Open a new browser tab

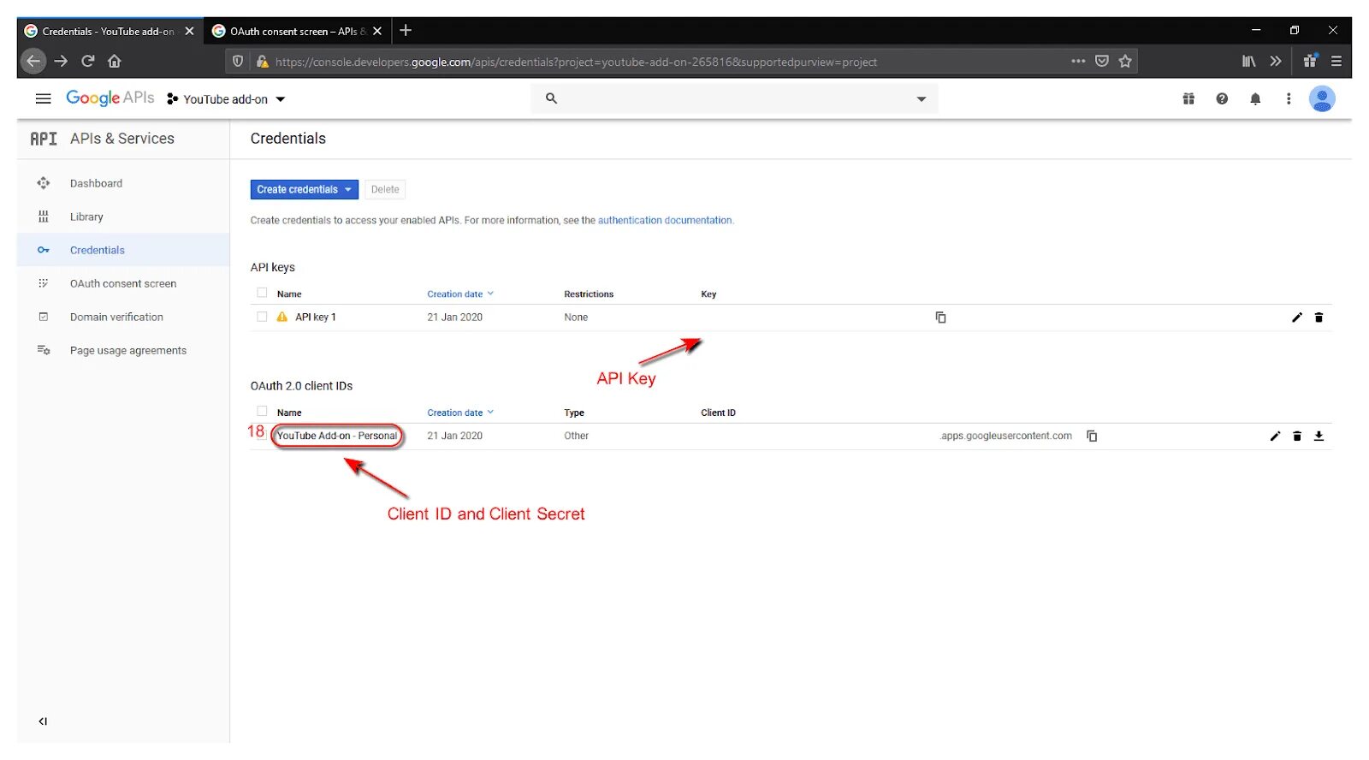click(406, 31)
